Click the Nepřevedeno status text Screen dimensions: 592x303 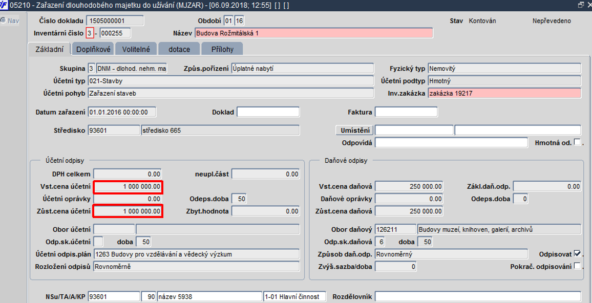pos(552,21)
